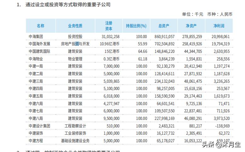This screenshot has height=152, width=245.
Task: Click the 注册资本 column header
Action: click(x=109, y=26)
